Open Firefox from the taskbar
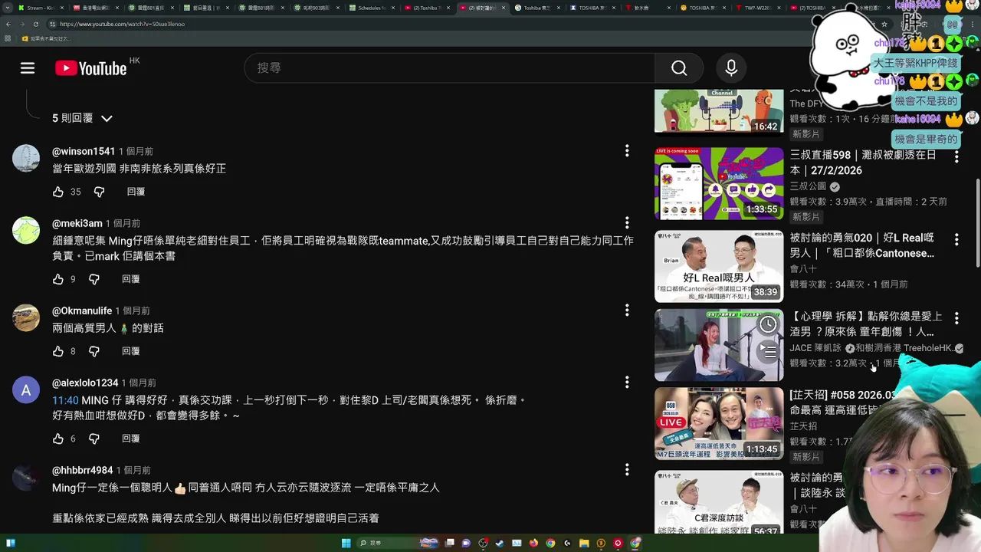The image size is (981, 552). (533, 543)
